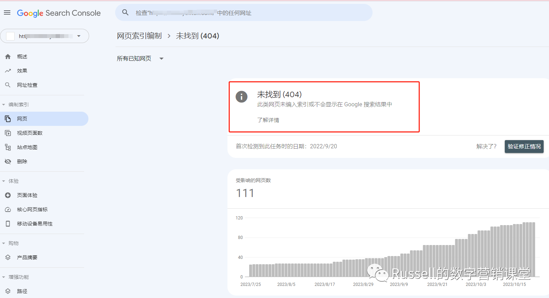This screenshot has height=298, width=549.
Task: Open the 路径 breadcrumbs enhancement report
Action: pos(22,291)
